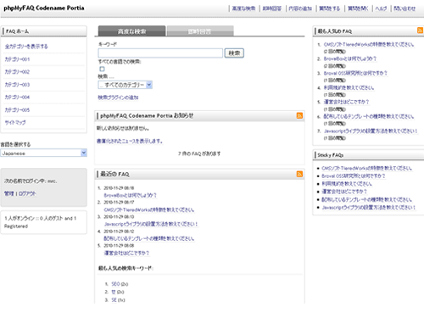Open RSS feed icon for 最も人気の FAQ
This screenshot has width=424, height=318.
[420, 31]
